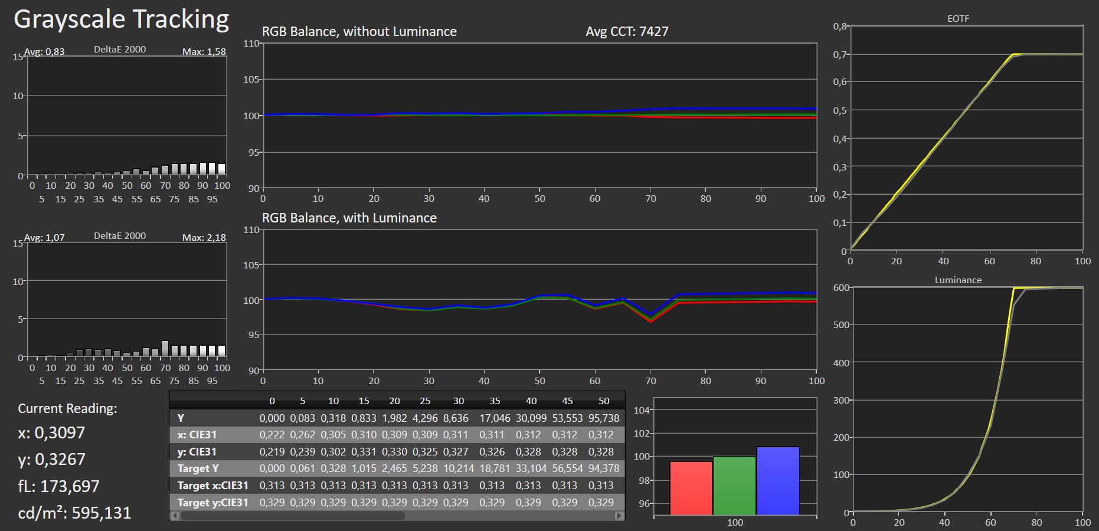
Task: Click the table scrollbar's left arrow
Action: coord(175,516)
